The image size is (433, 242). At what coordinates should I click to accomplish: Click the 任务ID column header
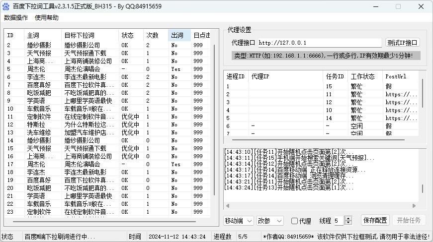335,76
